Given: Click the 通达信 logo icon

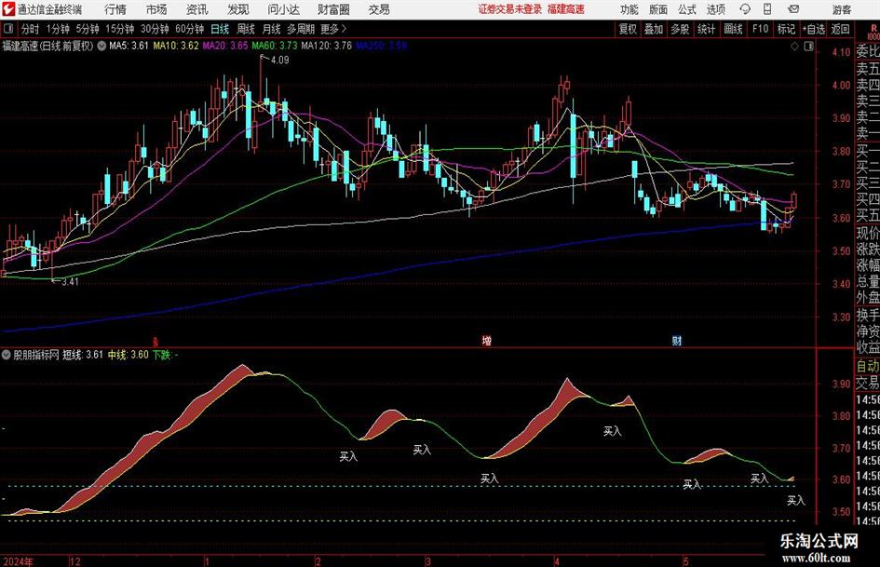Looking at the screenshot, I should 7,9.
